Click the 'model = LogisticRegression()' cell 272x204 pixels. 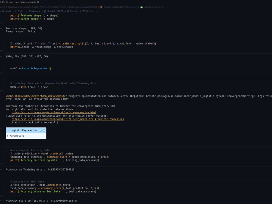tap(31, 69)
